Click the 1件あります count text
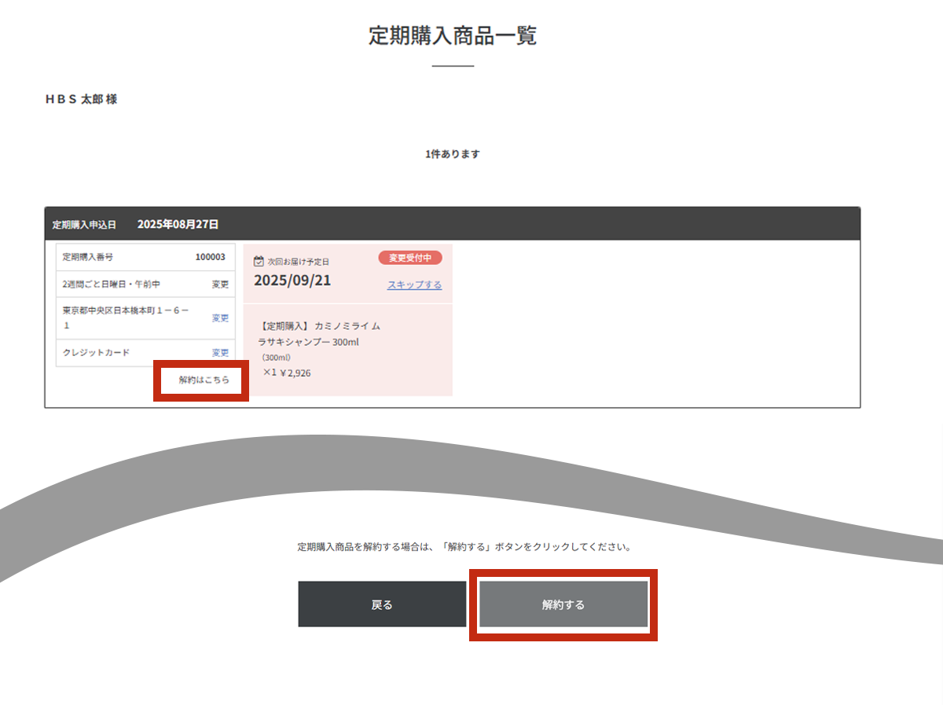Image resolution: width=943 pixels, height=705 pixels. 453,154
